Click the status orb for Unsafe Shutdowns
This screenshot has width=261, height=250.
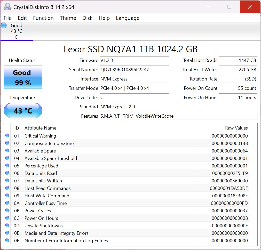click(x=7, y=225)
